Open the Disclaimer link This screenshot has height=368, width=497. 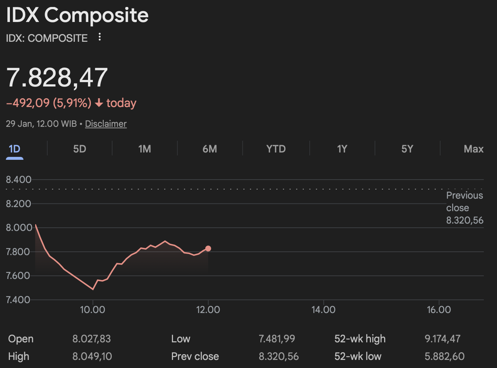(x=106, y=124)
